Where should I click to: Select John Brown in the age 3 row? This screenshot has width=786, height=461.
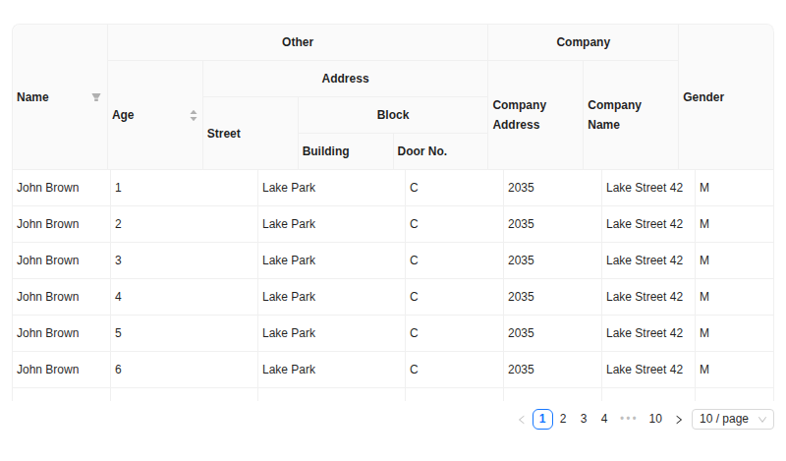[x=47, y=260]
